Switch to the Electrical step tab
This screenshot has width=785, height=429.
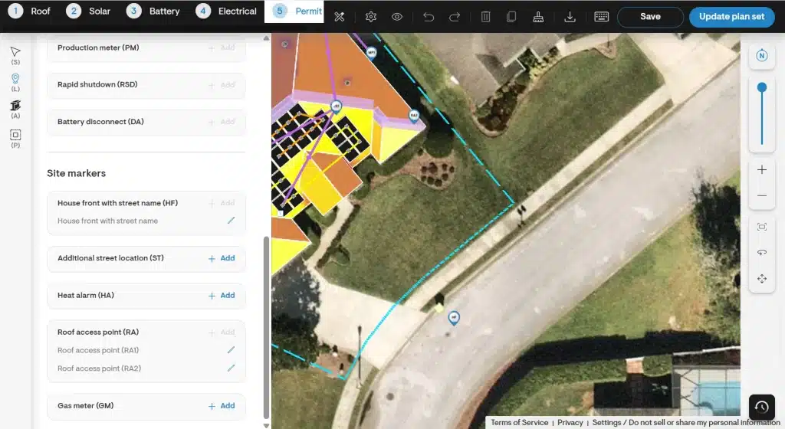click(x=226, y=11)
